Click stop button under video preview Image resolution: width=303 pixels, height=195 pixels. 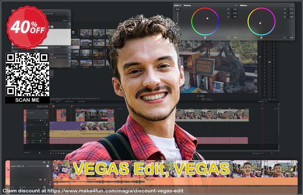tap(203, 96)
